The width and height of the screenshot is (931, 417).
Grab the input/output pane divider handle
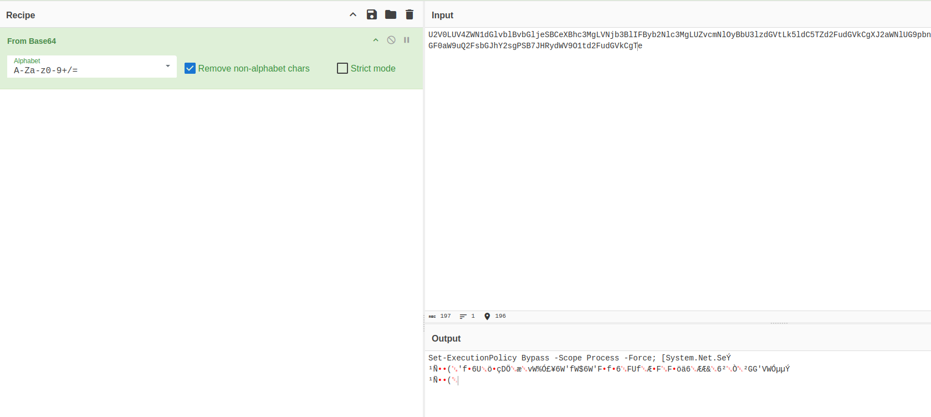[x=779, y=323]
